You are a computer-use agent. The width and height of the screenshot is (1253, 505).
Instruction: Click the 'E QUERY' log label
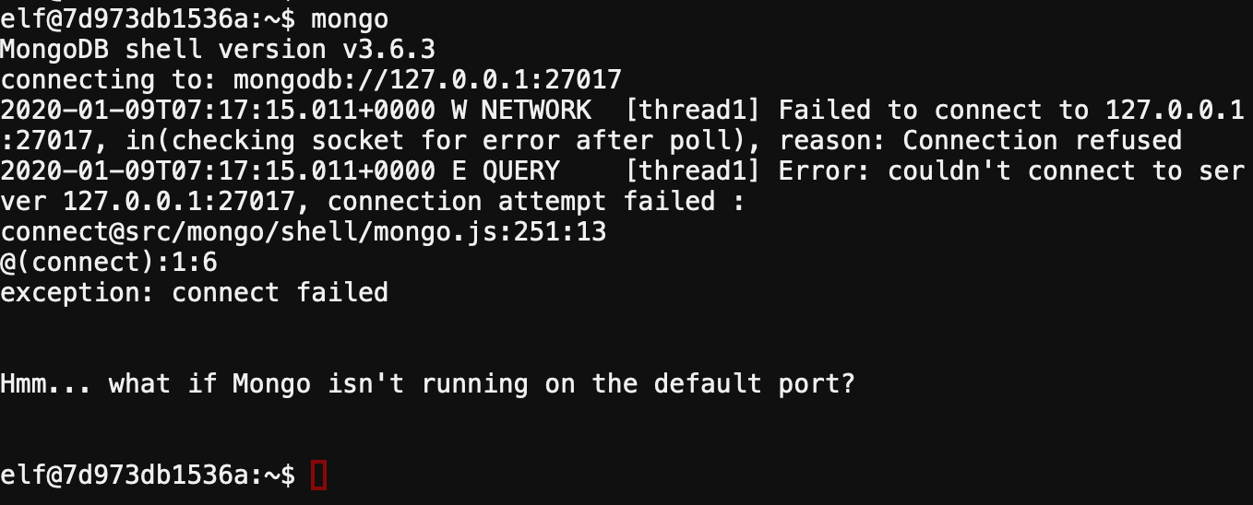[506, 170]
